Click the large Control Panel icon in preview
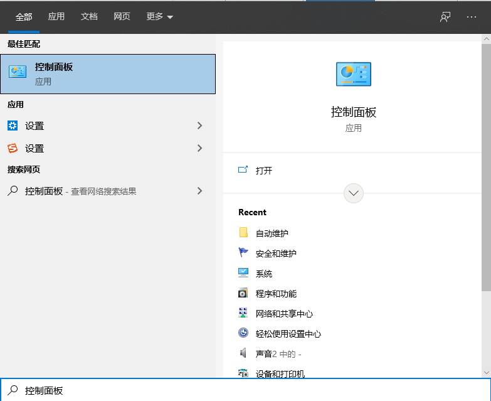Viewport: 491px width, 401px height. (354, 75)
